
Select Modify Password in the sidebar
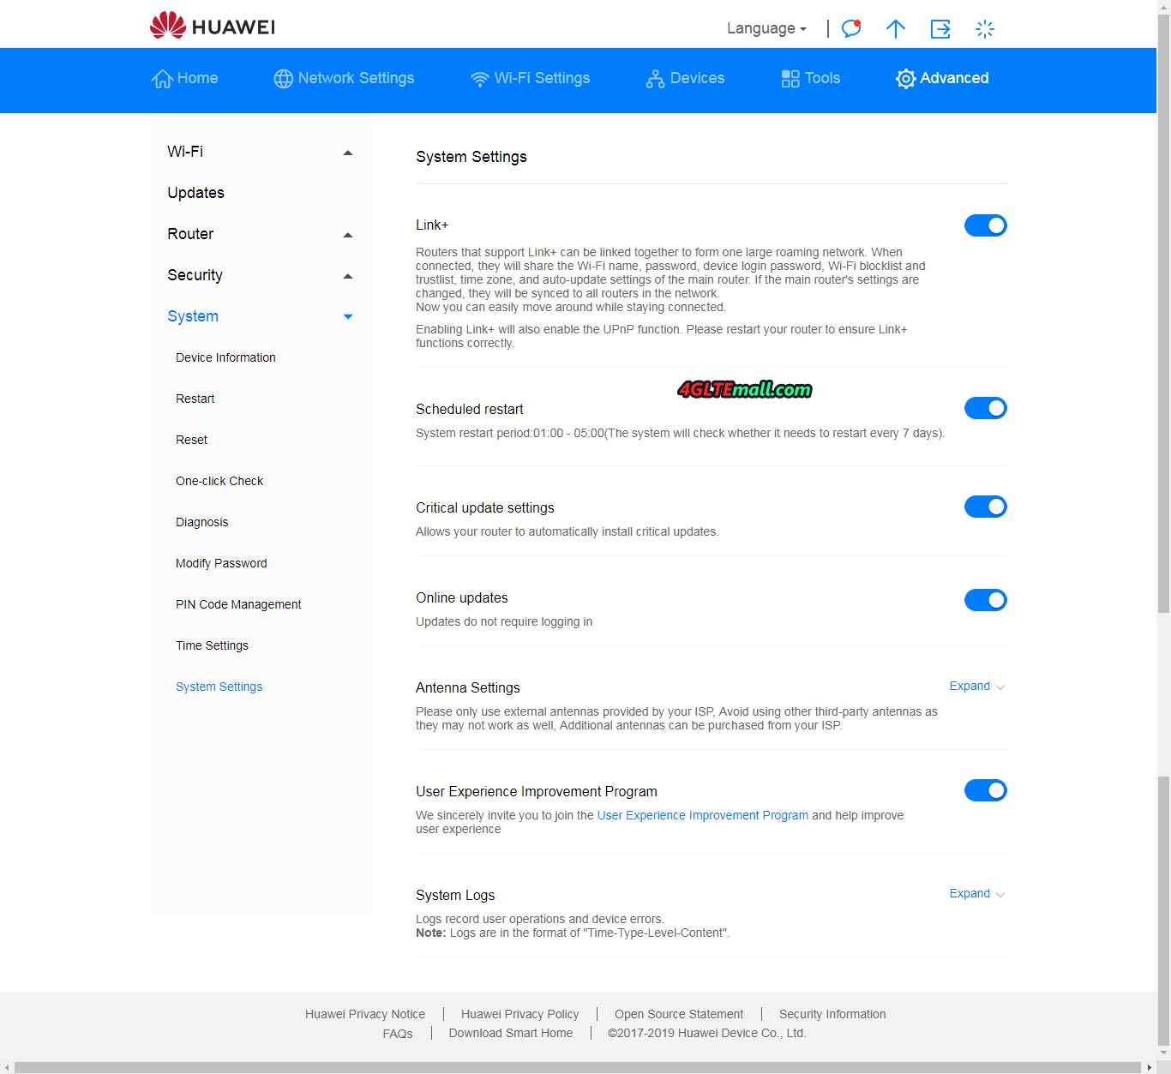[221, 563]
